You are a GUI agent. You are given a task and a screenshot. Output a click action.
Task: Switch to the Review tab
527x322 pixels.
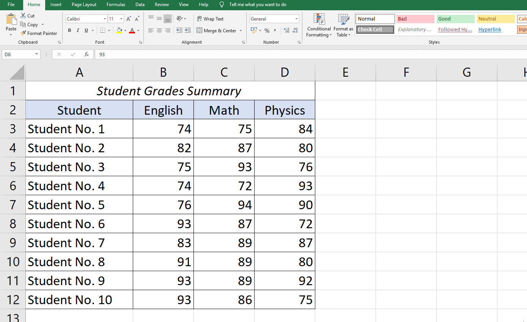(x=162, y=5)
